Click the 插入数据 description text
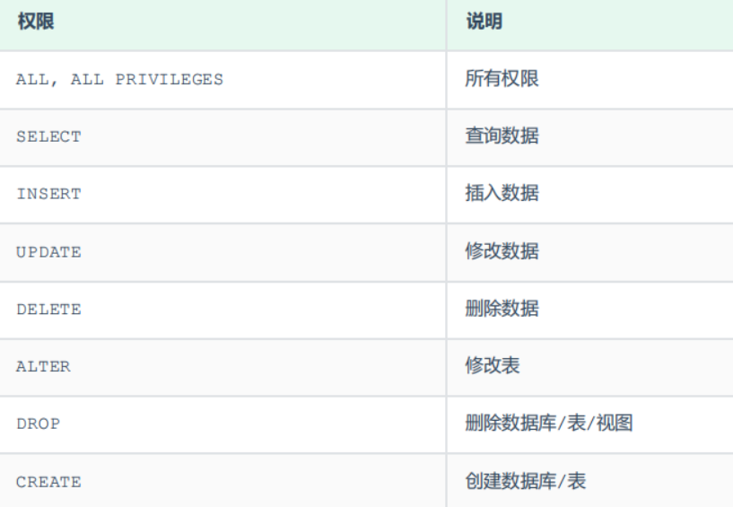The image size is (733, 507). point(502,194)
